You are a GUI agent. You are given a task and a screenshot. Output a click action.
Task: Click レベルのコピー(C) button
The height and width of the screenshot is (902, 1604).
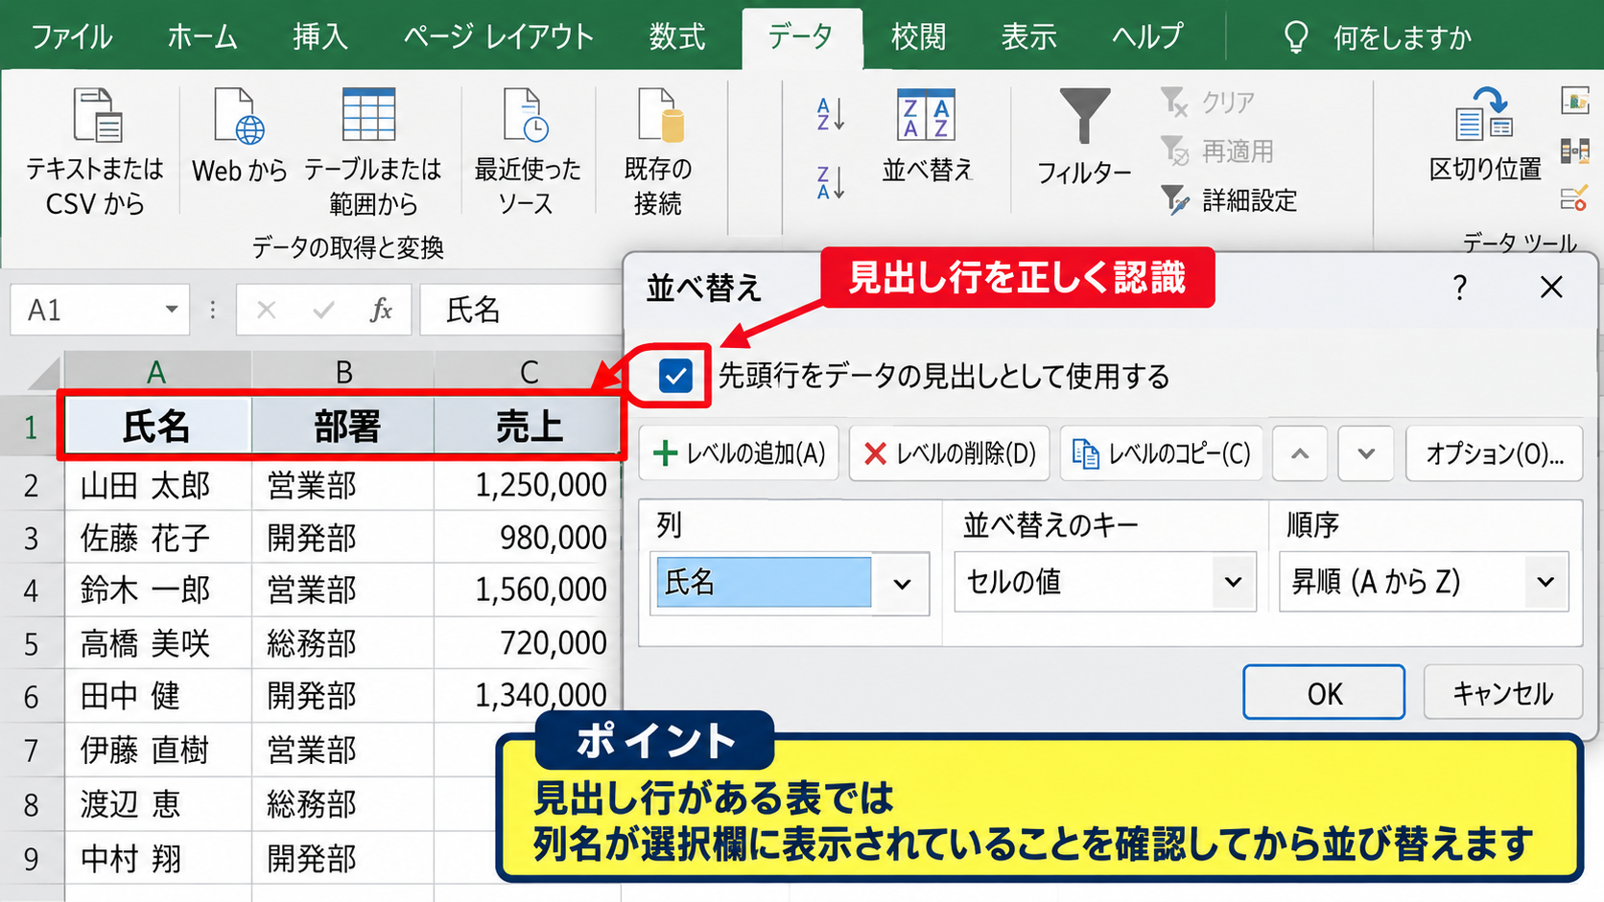coord(1161,453)
